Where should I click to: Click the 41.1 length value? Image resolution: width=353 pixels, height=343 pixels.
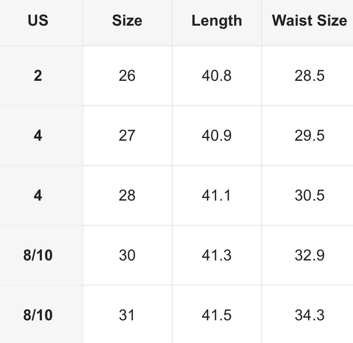point(216,195)
